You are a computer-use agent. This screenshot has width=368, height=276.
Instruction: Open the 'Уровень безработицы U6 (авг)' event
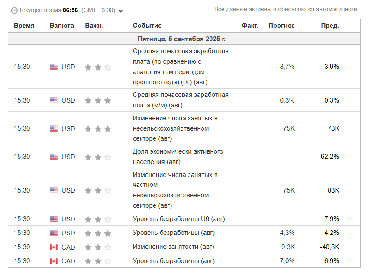coord(179,219)
